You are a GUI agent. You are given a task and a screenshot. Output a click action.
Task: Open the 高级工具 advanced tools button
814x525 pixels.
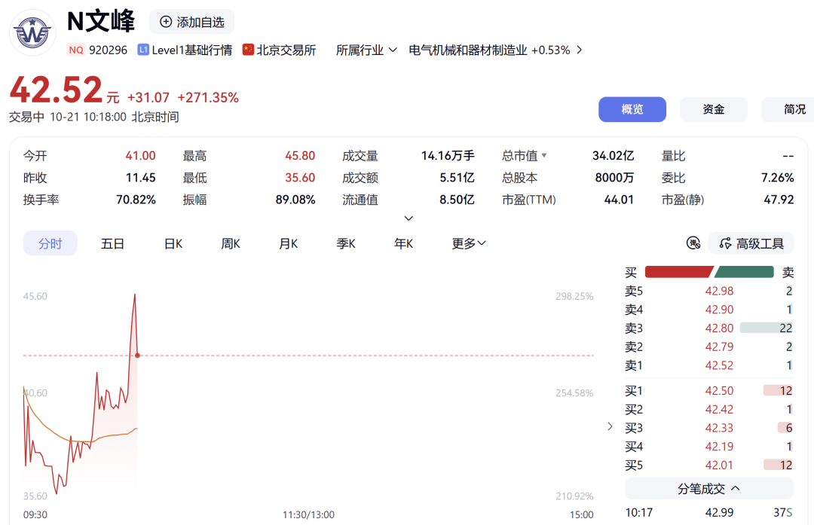pyautogui.click(x=751, y=243)
